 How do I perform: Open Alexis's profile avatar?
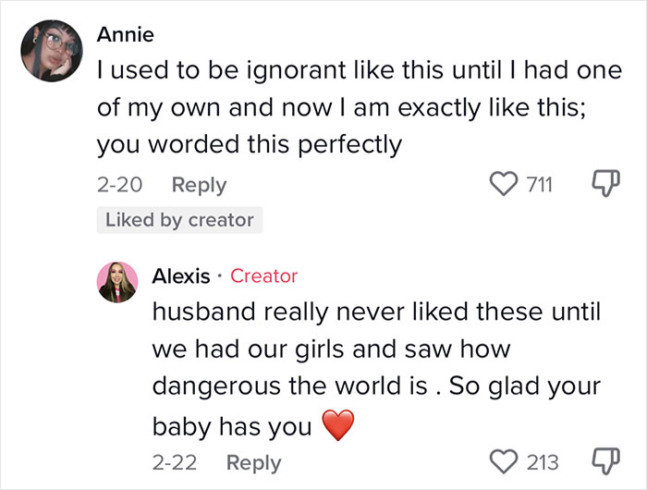pyautogui.click(x=117, y=283)
